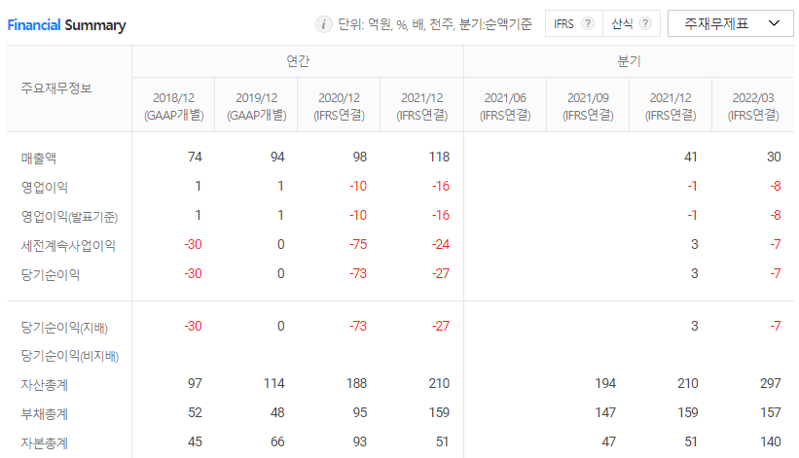Click the 주요재무정보 header cell

point(69,88)
